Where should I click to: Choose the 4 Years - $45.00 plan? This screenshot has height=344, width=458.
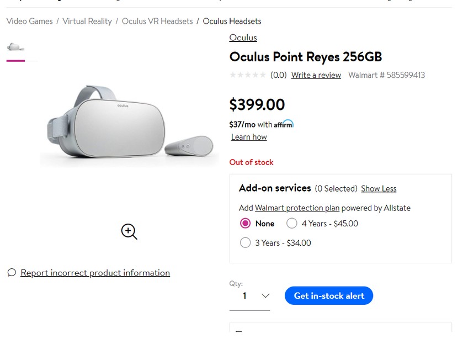tap(292, 224)
